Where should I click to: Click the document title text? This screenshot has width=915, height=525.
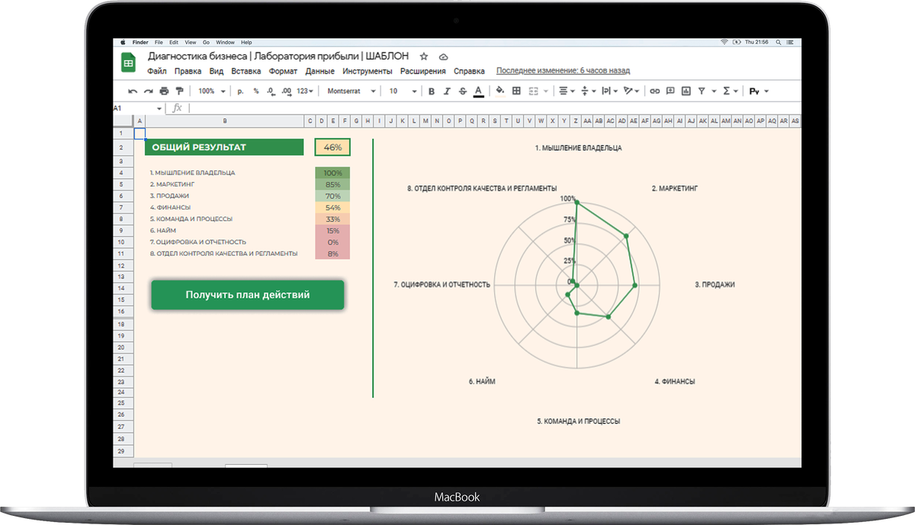pos(278,56)
